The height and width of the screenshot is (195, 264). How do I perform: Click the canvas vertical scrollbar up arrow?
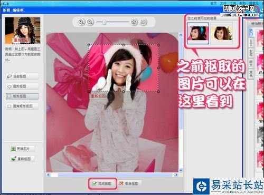click(181, 35)
